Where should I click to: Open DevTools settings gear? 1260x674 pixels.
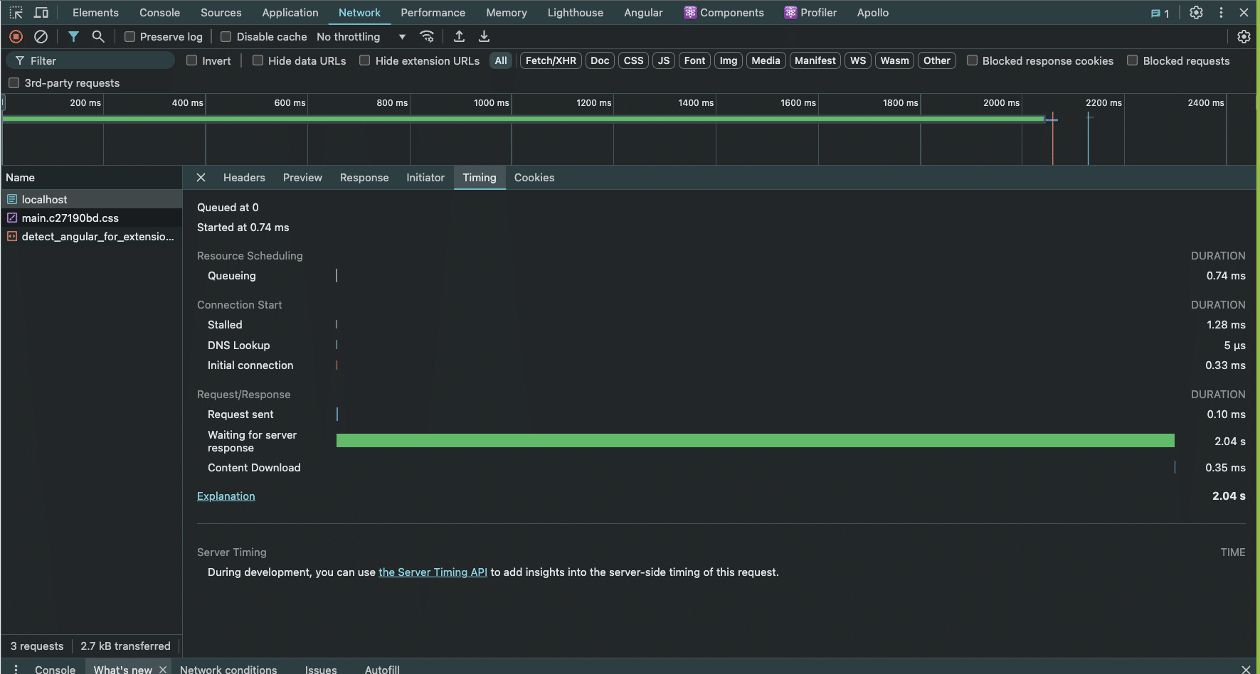(1196, 13)
